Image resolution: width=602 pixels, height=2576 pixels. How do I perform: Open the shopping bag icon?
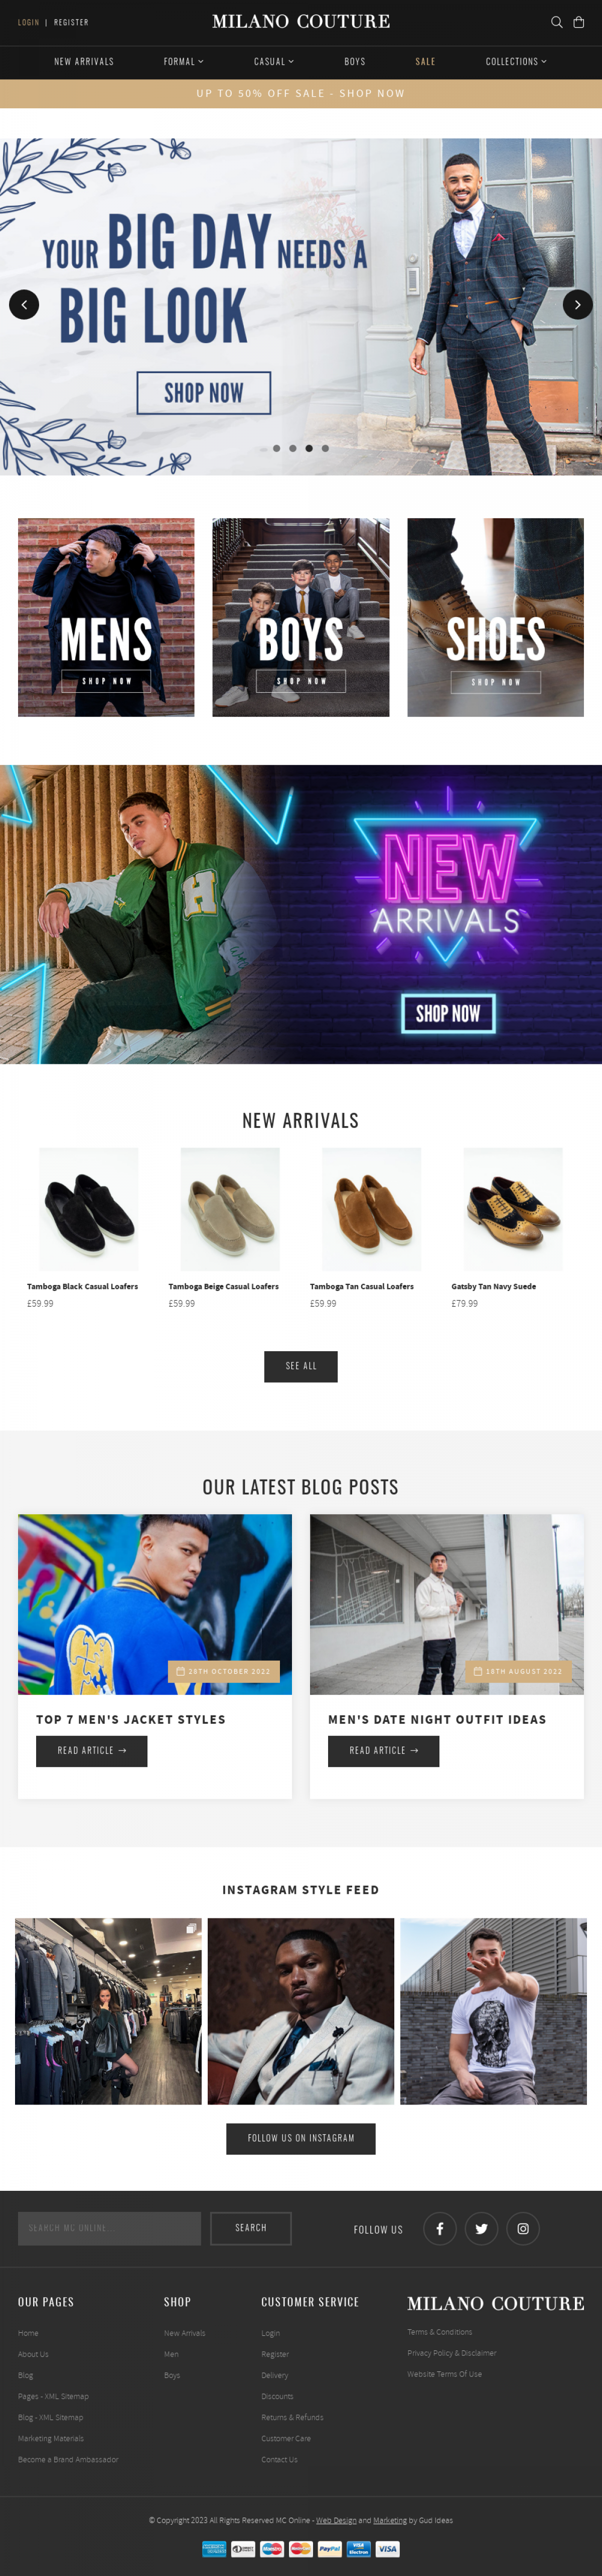[x=578, y=22]
